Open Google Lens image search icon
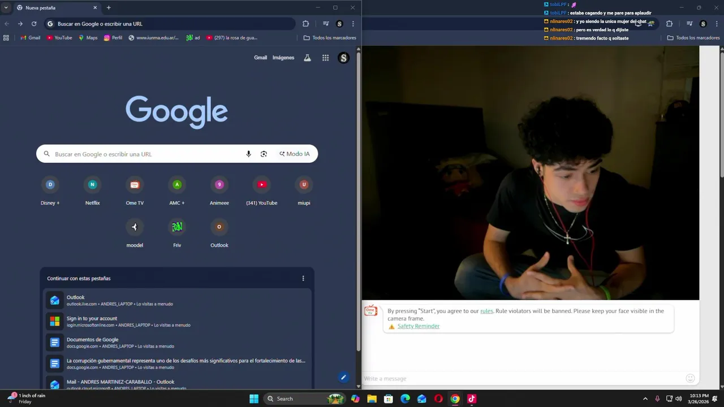This screenshot has height=407, width=724. 264,154
